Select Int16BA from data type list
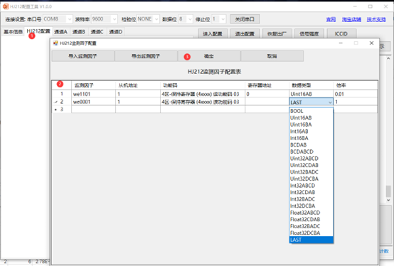This screenshot has height=266, width=394. pos(311,138)
